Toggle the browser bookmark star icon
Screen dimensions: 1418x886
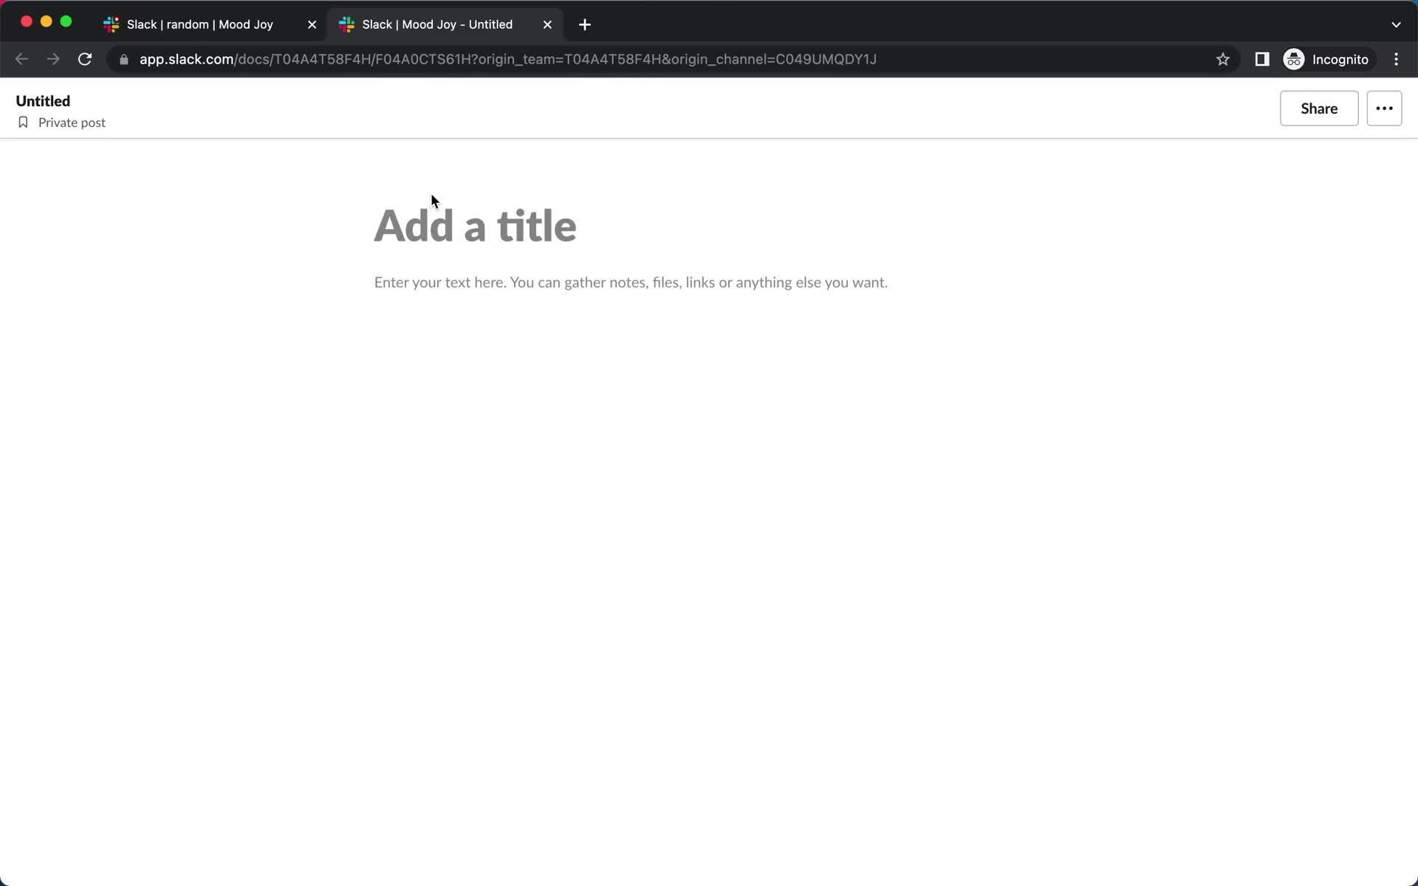1223,59
